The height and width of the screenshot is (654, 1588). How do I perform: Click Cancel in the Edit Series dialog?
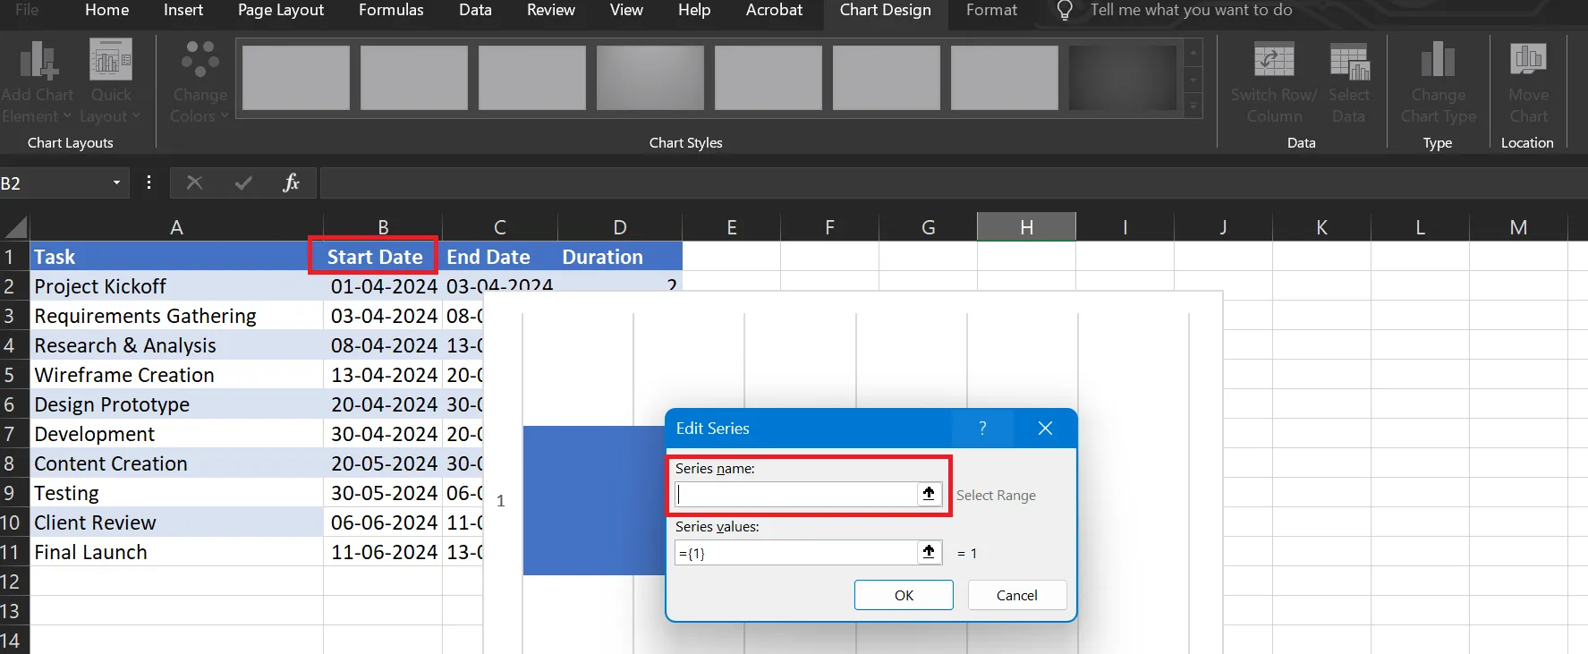[x=1017, y=595]
